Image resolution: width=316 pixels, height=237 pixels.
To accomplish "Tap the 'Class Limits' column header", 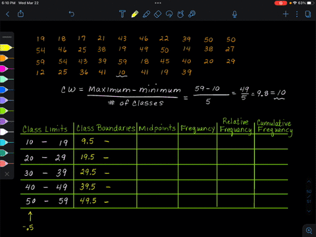I will click(45, 129).
